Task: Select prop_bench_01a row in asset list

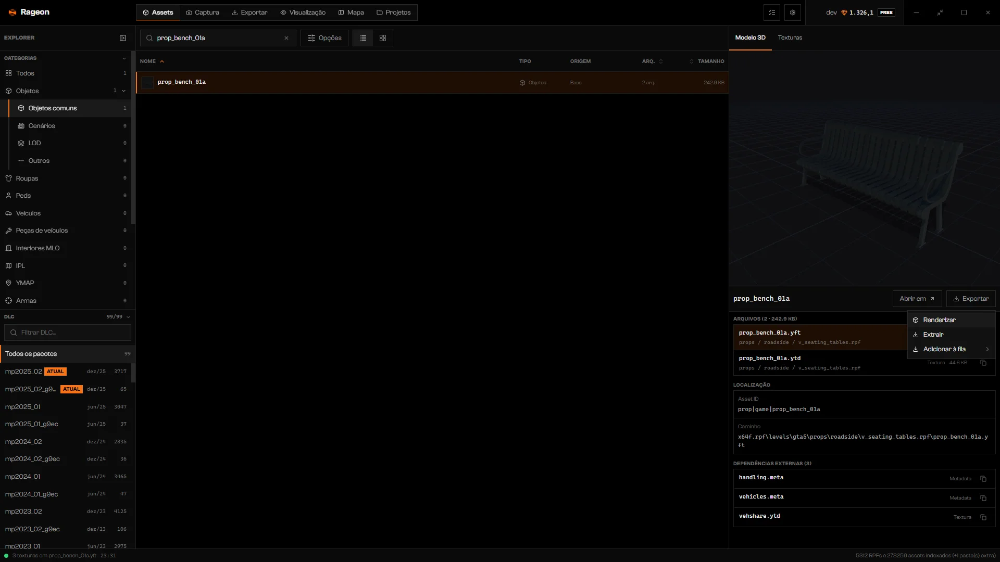Action: pos(432,83)
